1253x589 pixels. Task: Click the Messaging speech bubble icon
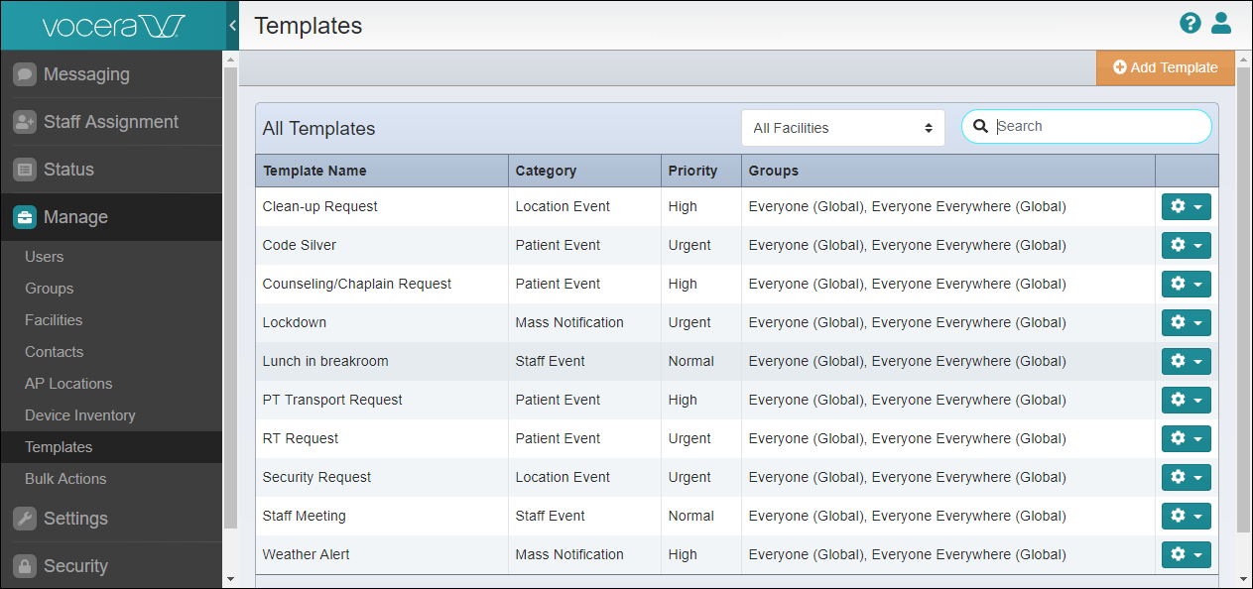point(25,74)
